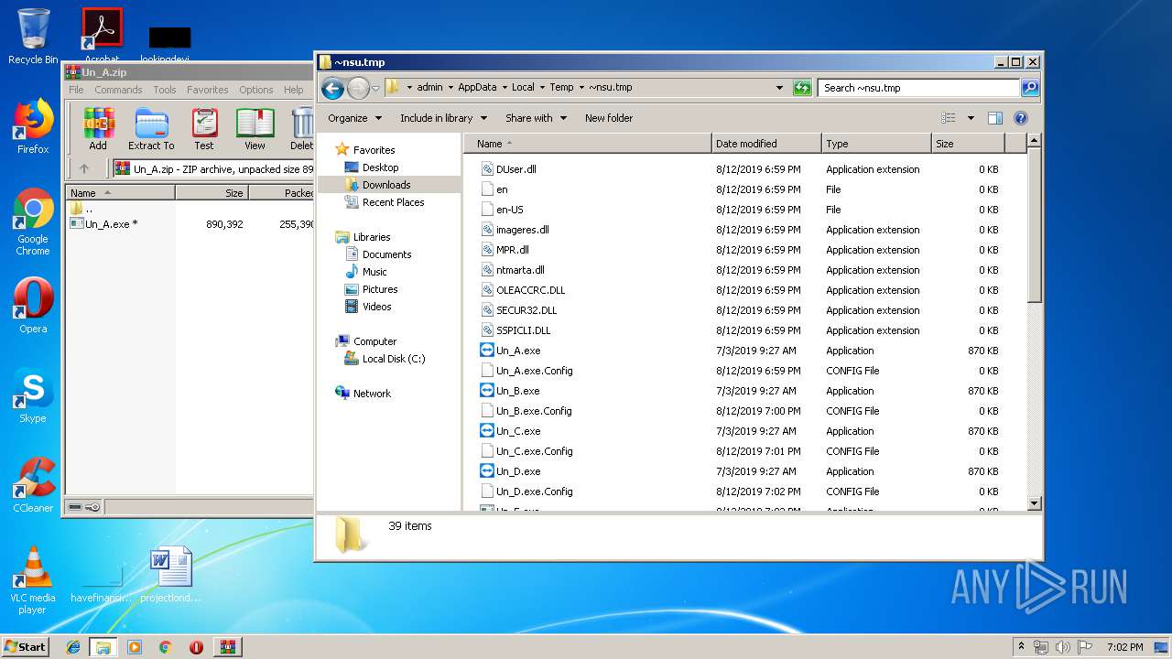Show the preview pane in Explorer

coord(995,118)
